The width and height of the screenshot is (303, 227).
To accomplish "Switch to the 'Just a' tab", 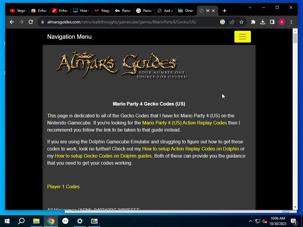I will click(x=165, y=11).
